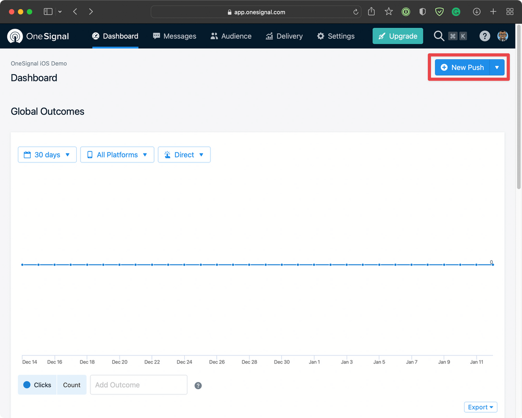The image size is (522, 418).
Task: Toggle the Safari sidebar icon
Action: click(x=48, y=11)
